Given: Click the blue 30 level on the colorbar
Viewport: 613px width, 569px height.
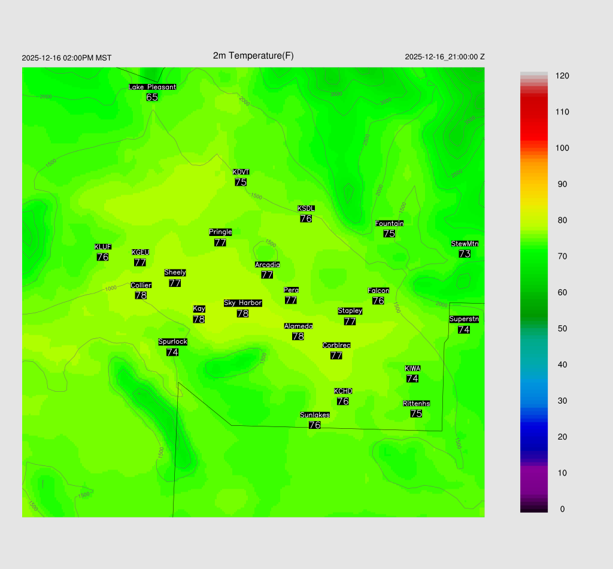Looking at the screenshot, I should (x=534, y=401).
